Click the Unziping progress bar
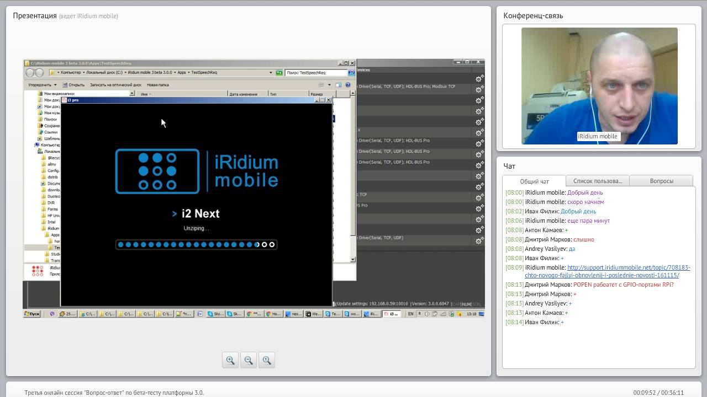 (x=196, y=244)
